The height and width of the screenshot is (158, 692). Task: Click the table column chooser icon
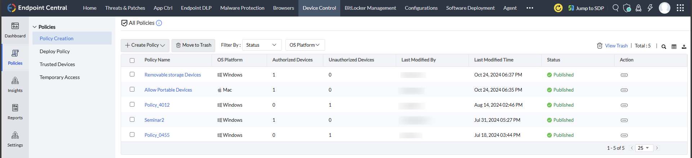[674, 47]
